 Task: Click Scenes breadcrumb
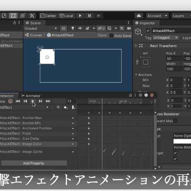pos(34,35)
